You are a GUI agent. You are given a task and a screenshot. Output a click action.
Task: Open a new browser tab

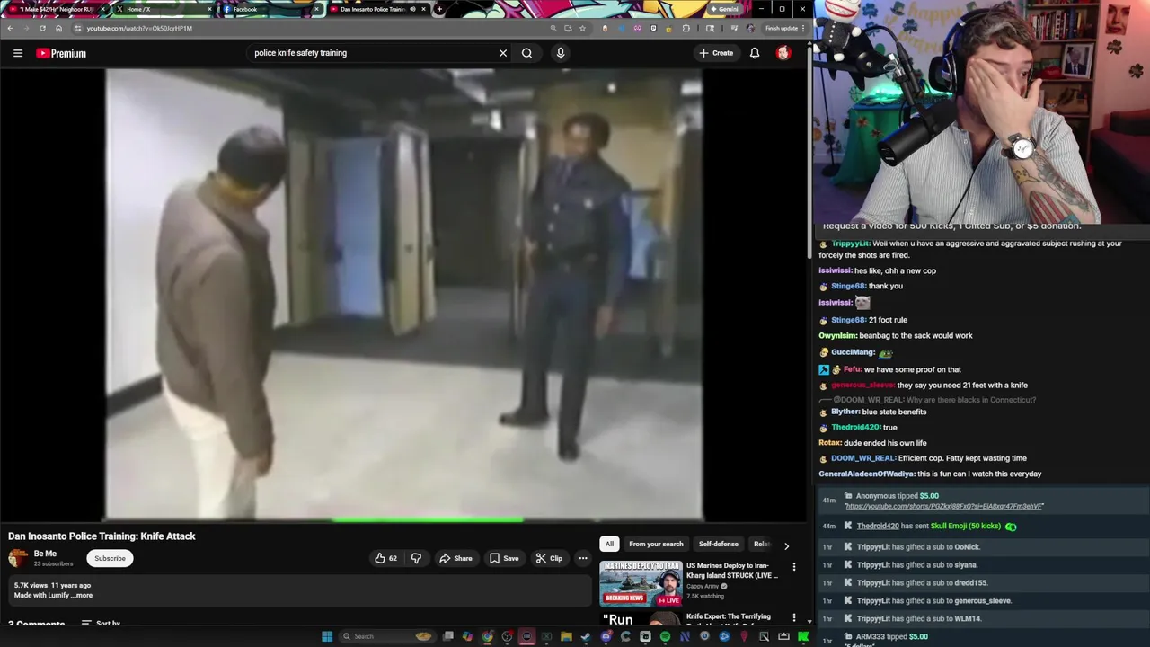pyautogui.click(x=439, y=9)
